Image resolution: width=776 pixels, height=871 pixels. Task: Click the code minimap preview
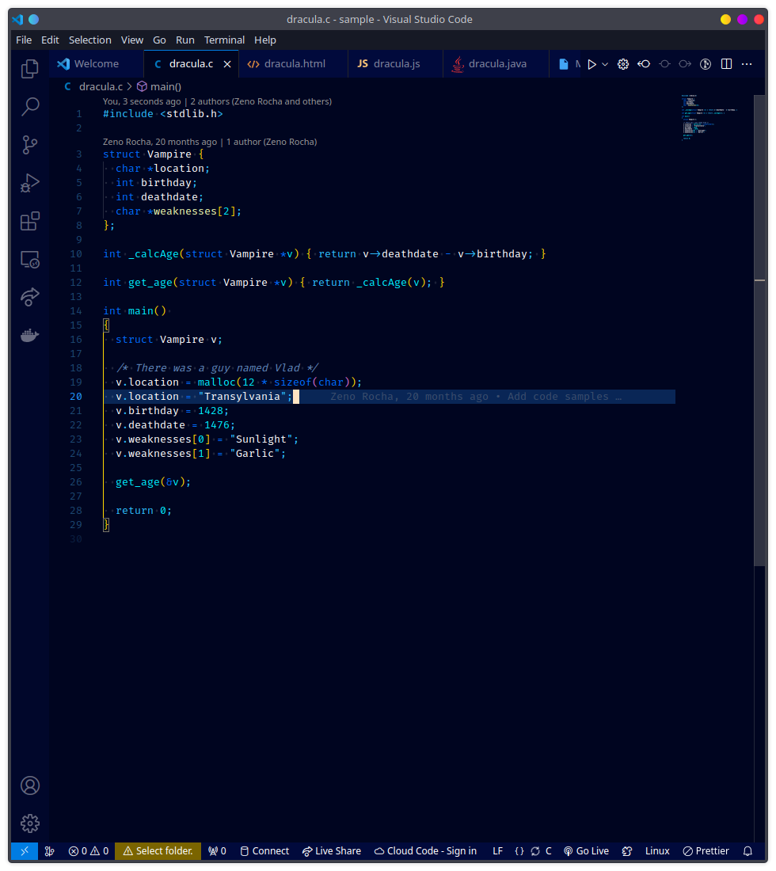click(x=710, y=118)
